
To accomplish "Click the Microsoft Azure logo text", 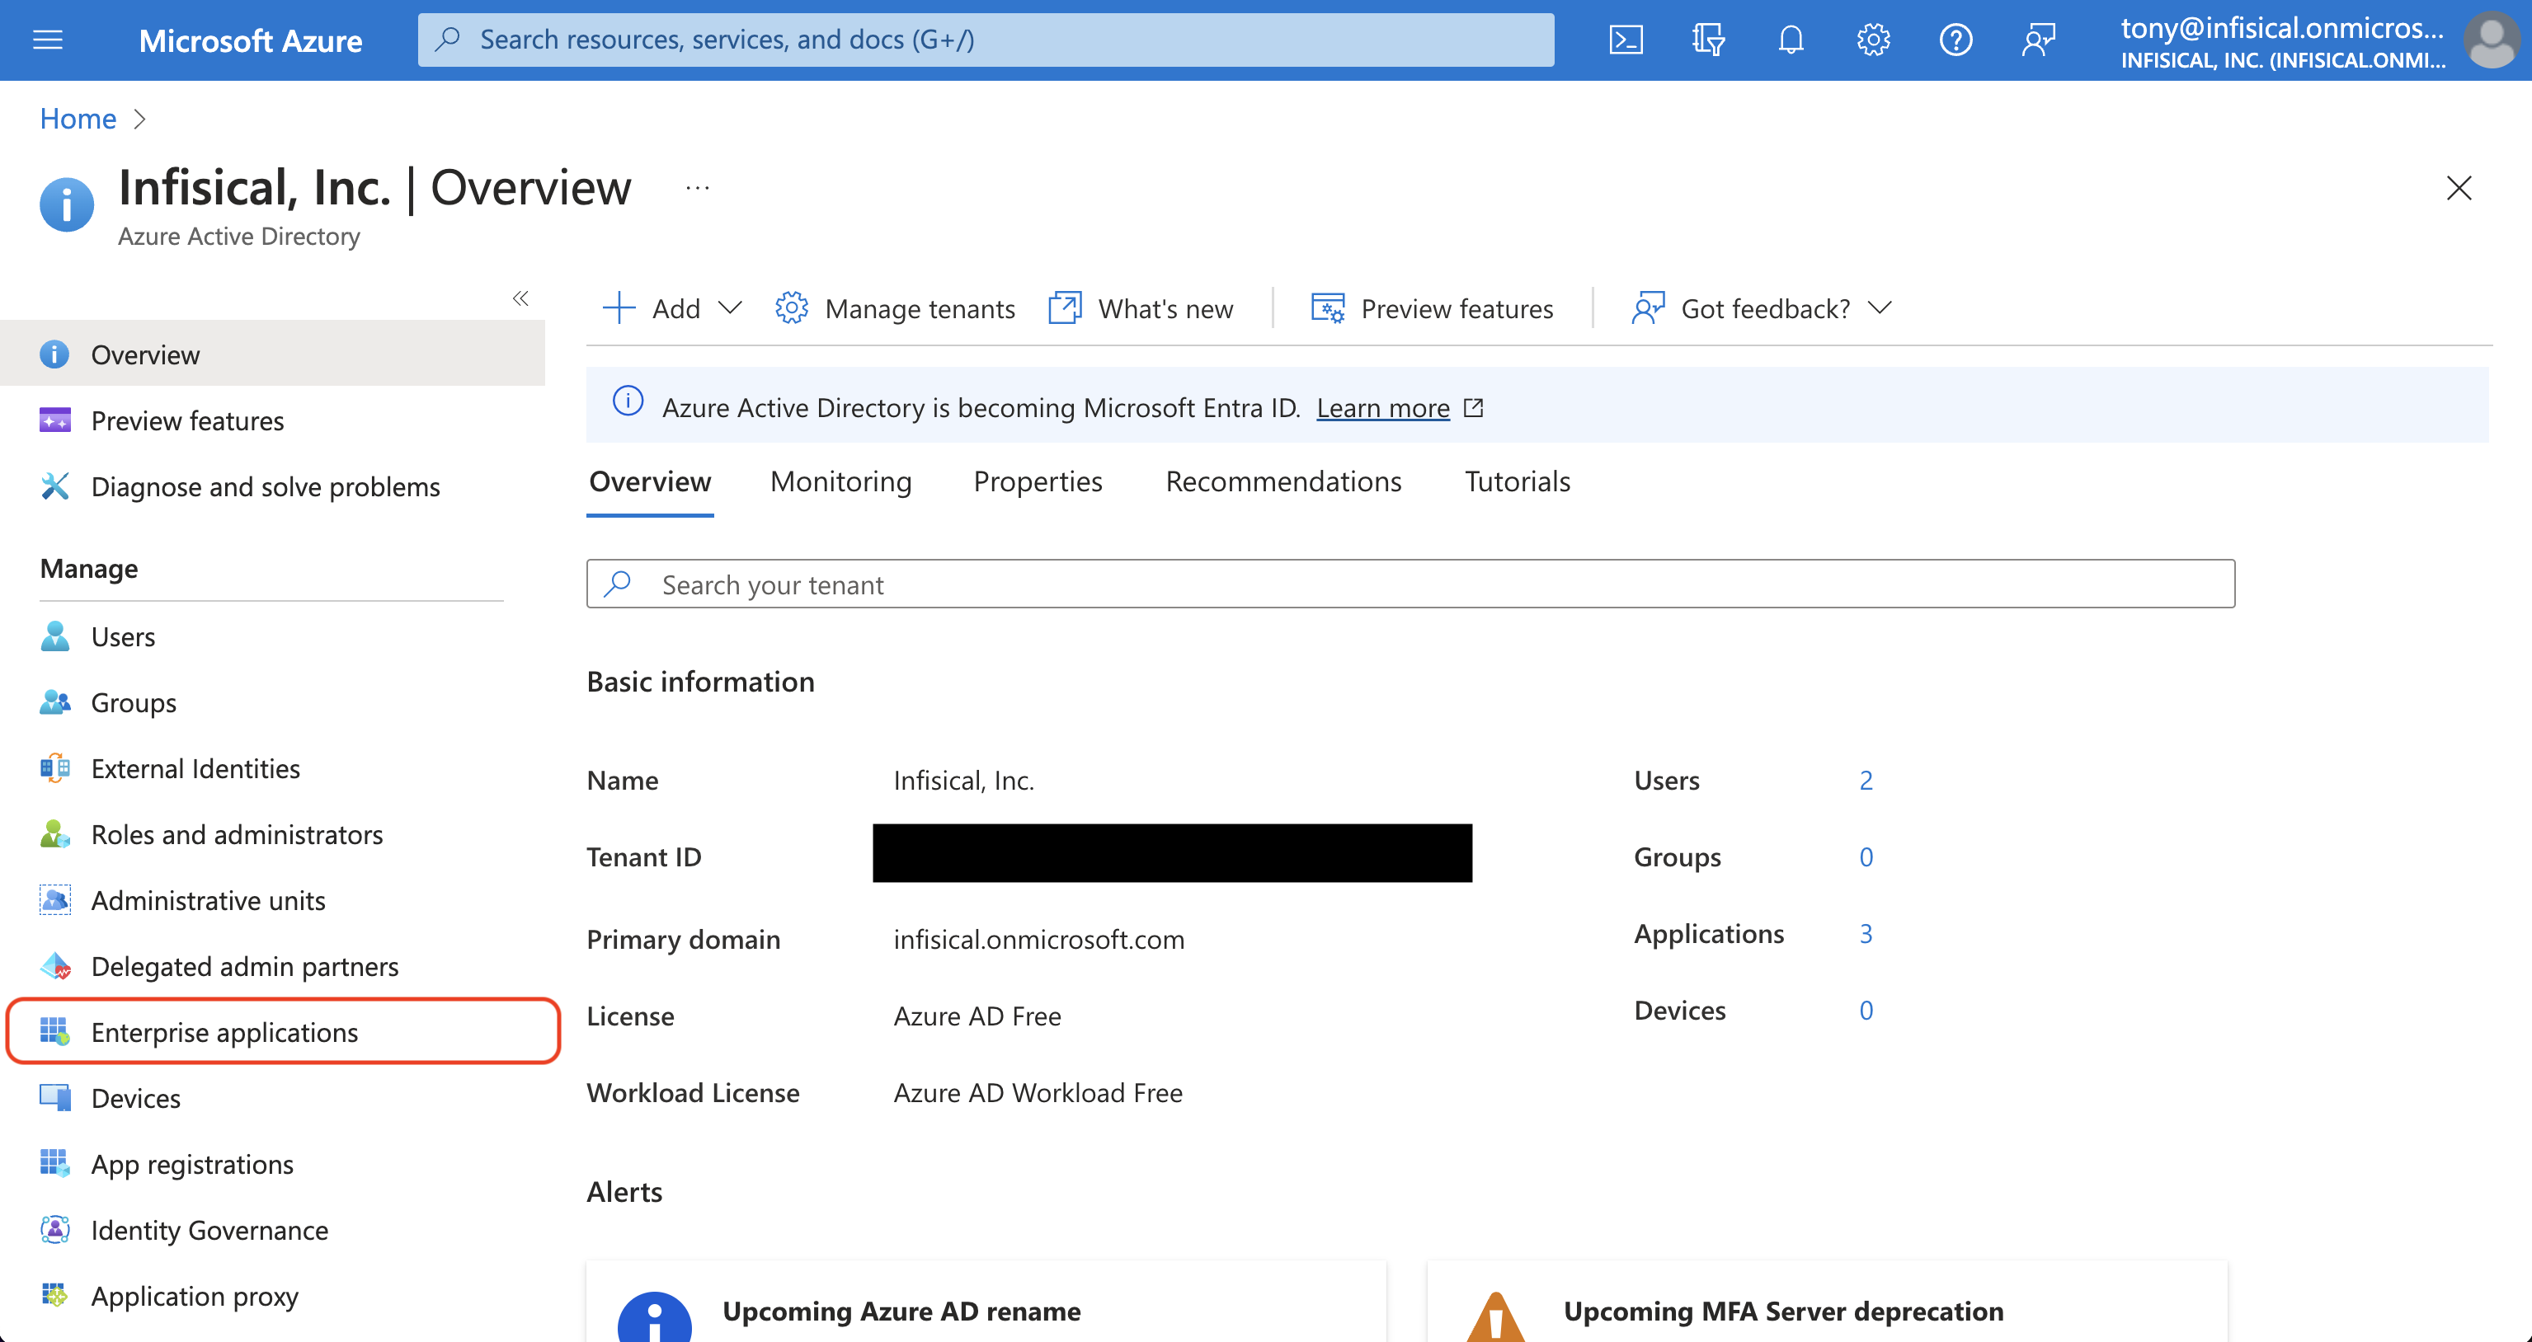I will 251,40.
